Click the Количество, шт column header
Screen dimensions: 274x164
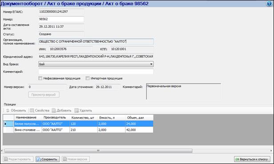click(x=84, y=117)
